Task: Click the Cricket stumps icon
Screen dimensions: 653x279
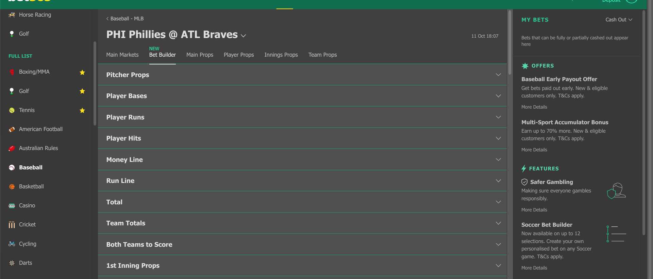Action: tap(12, 225)
